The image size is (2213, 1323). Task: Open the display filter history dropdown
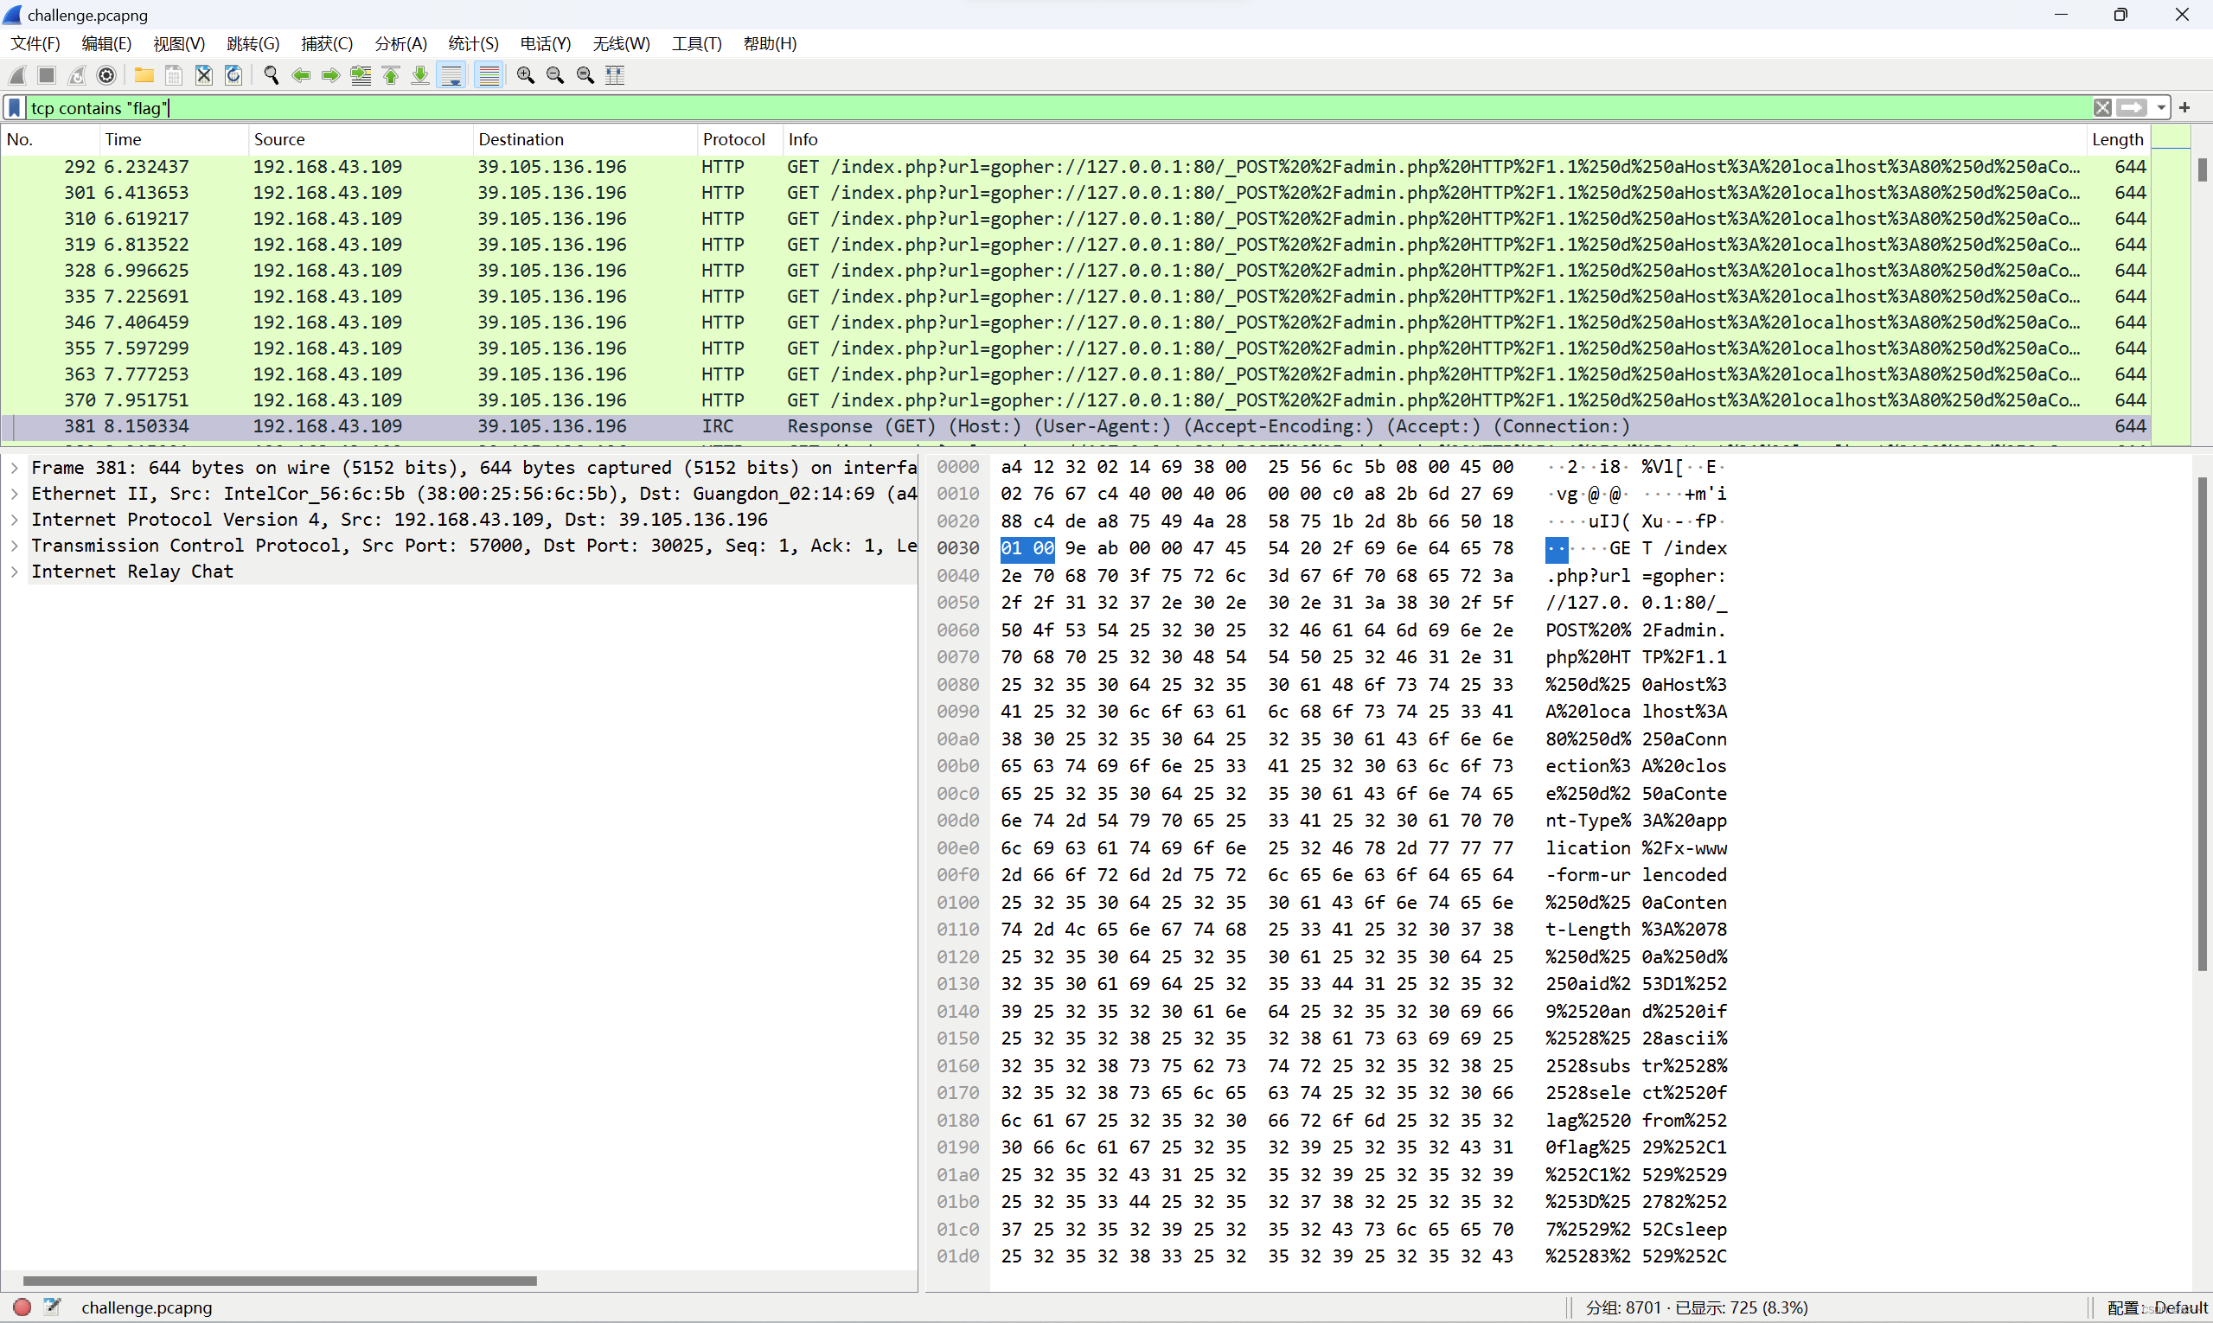point(2161,108)
